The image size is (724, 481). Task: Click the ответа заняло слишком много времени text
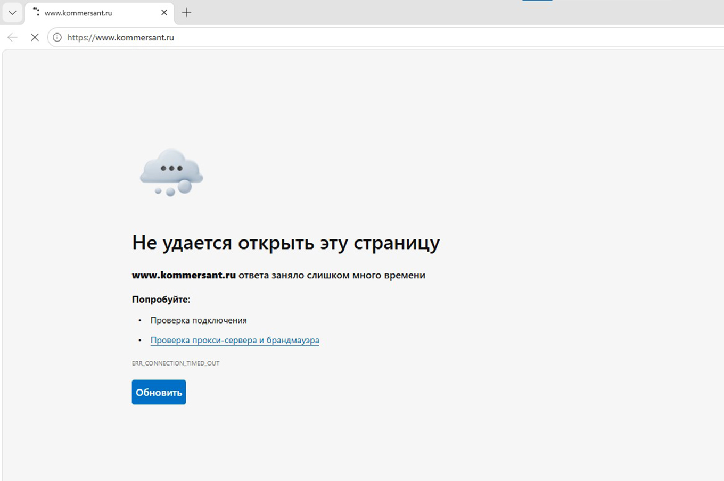tap(332, 275)
